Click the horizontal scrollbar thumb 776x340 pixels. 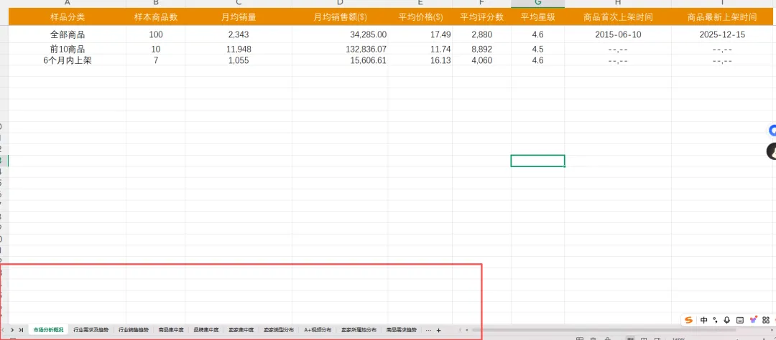(604, 330)
